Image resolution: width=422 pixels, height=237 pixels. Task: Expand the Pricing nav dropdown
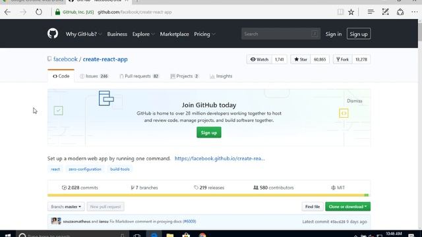click(x=204, y=34)
